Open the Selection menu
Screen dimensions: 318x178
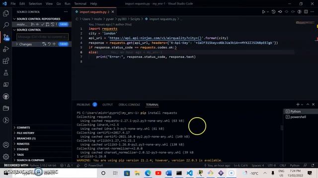click(x=35, y=3)
